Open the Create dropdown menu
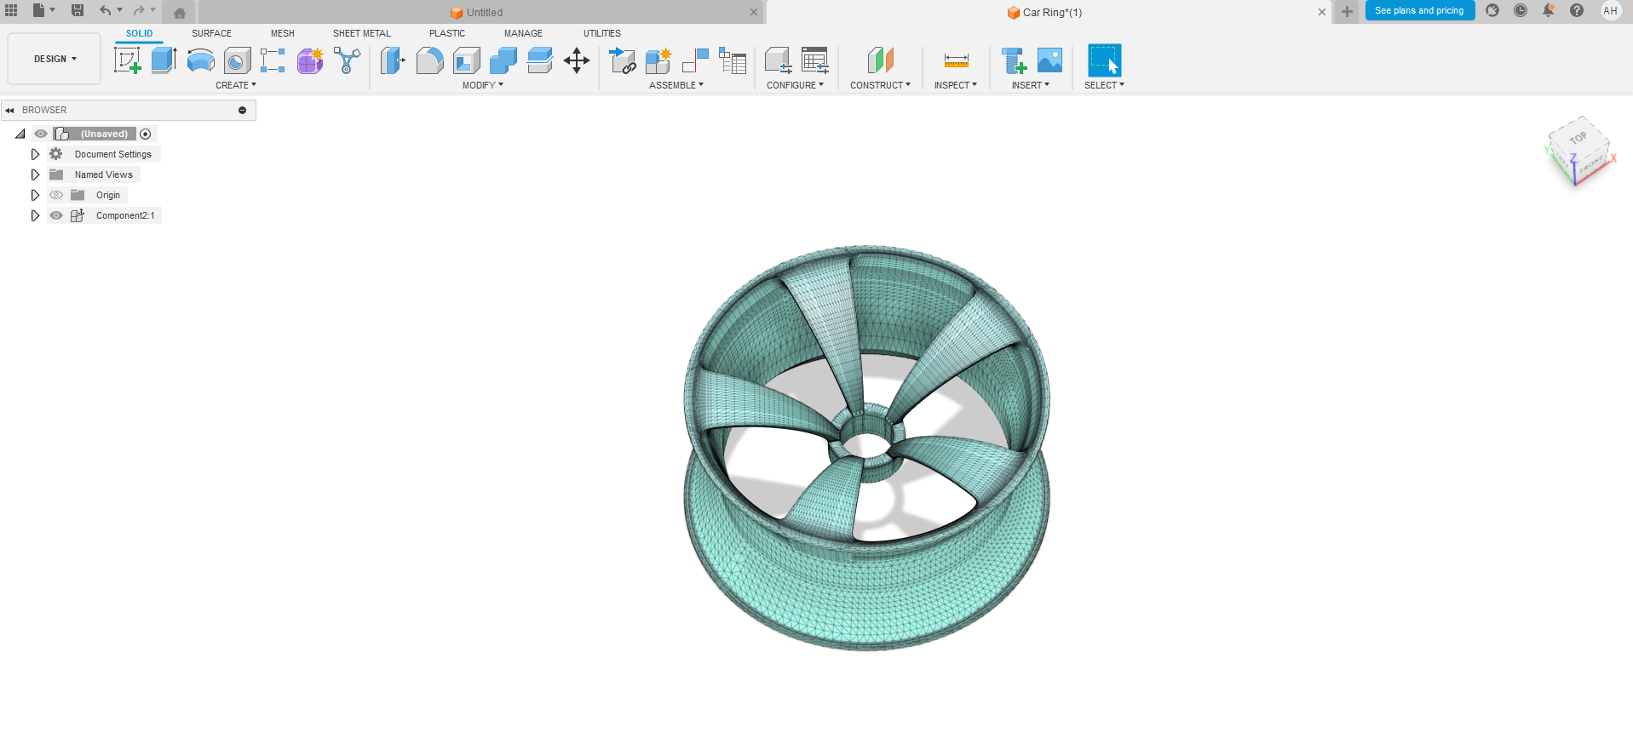The height and width of the screenshot is (755, 1633). 236,85
